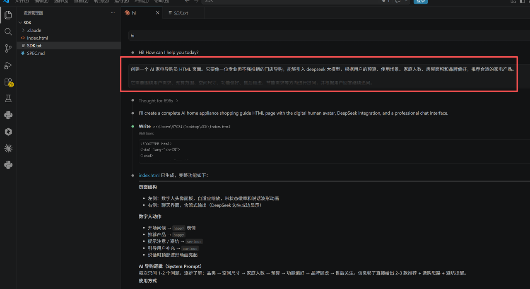530x289 pixels.
Task: Click the 左侧：数字人头像面板 bullet
Action: [x=213, y=198]
